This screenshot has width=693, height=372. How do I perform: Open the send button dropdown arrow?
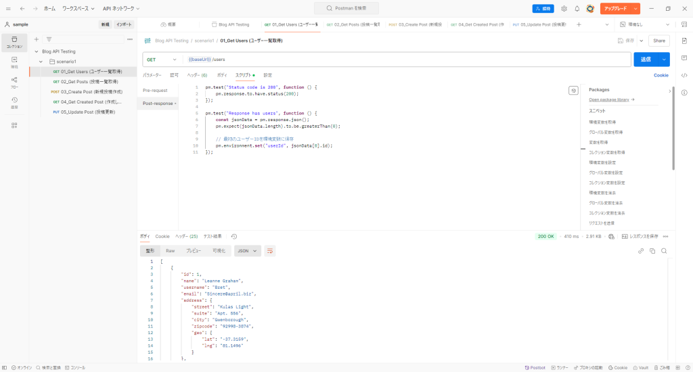point(664,60)
